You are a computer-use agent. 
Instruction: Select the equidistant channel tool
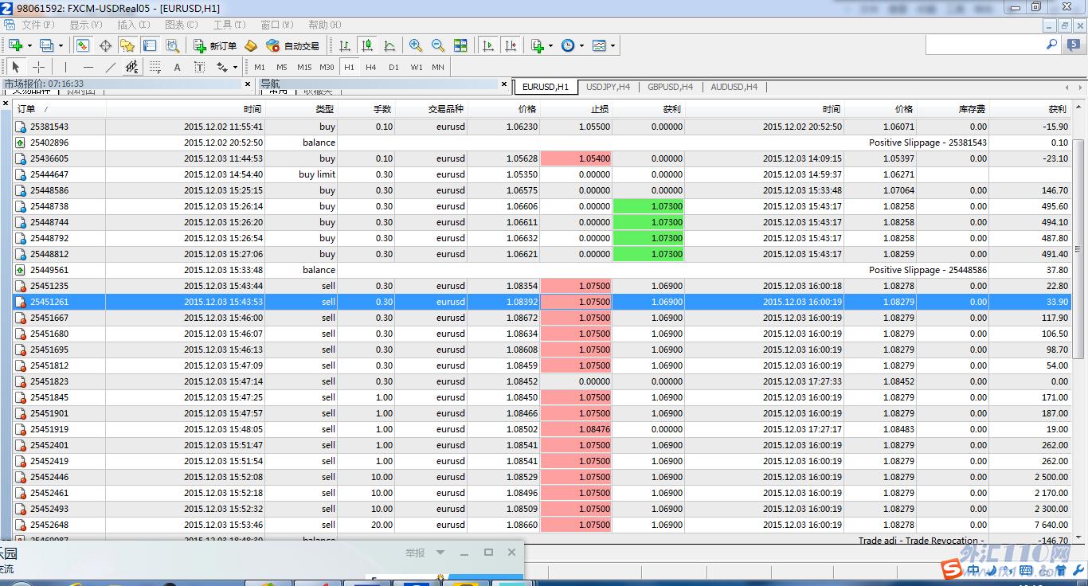(132, 68)
